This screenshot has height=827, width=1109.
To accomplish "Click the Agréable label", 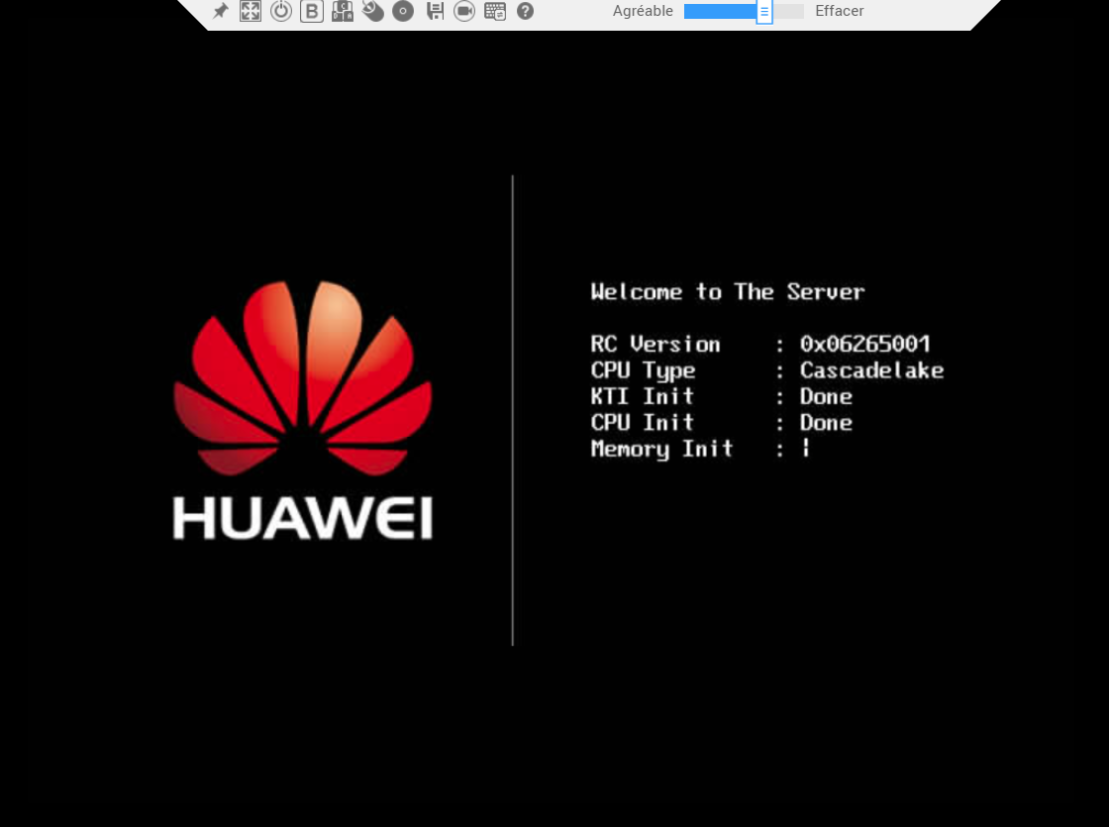I will (x=643, y=11).
